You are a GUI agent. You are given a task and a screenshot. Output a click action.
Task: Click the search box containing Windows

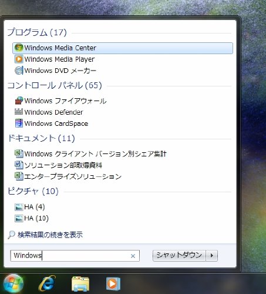click(75, 256)
